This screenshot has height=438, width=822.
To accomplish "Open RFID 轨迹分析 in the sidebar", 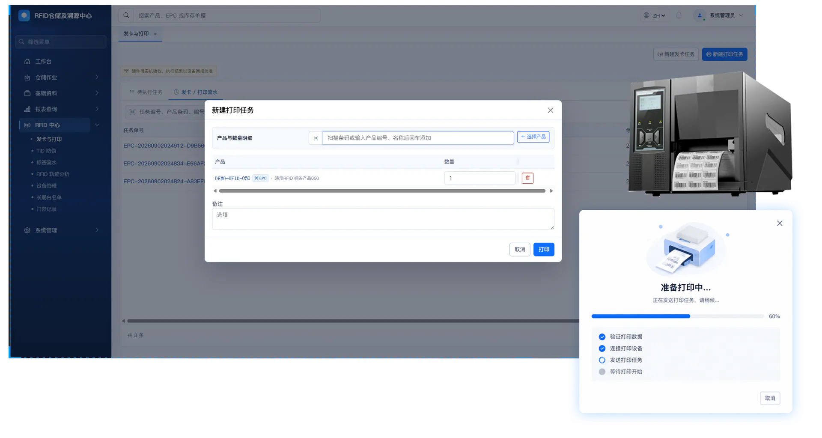I will pyautogui.click(x=53, y=174).
